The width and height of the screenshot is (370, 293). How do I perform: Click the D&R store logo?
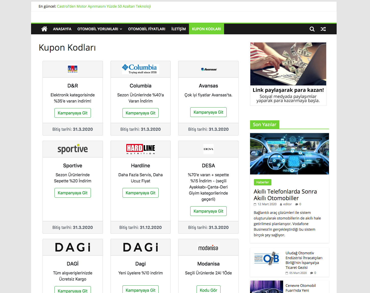point(73,69)
